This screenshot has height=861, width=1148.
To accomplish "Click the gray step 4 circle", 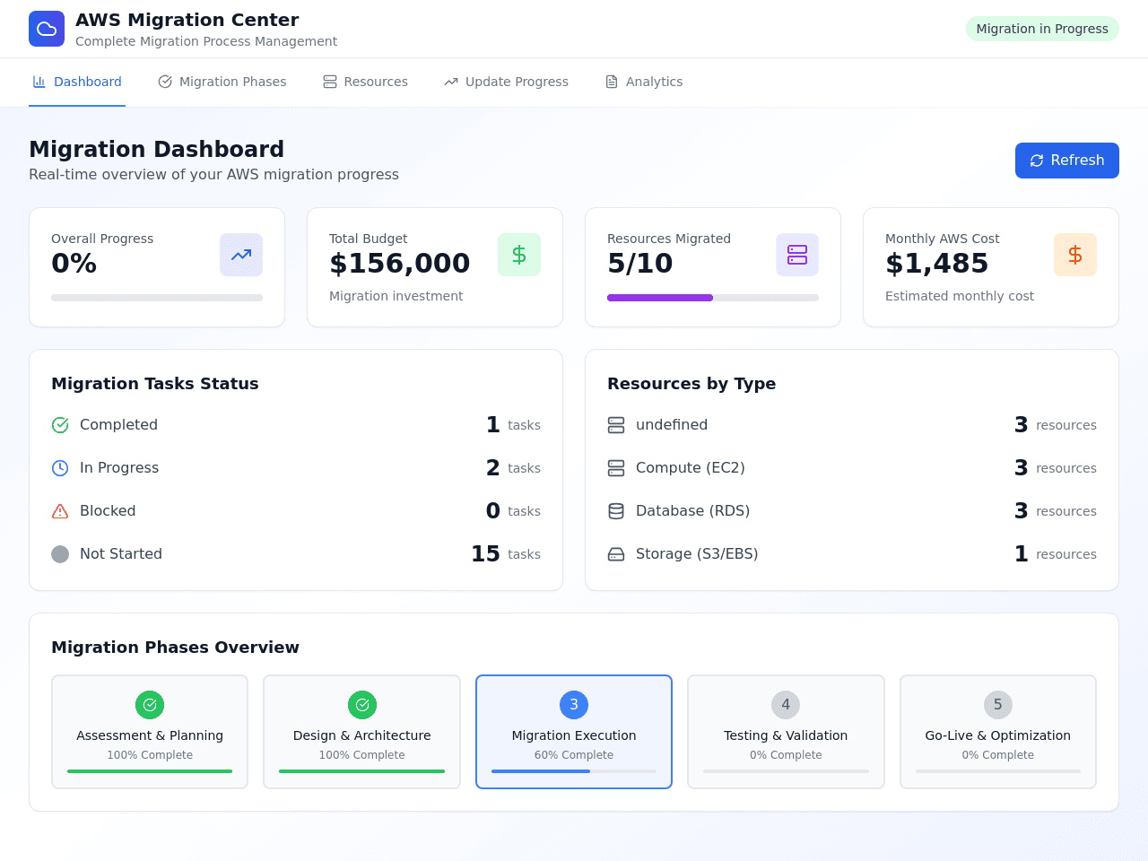I will pos(786,705).
